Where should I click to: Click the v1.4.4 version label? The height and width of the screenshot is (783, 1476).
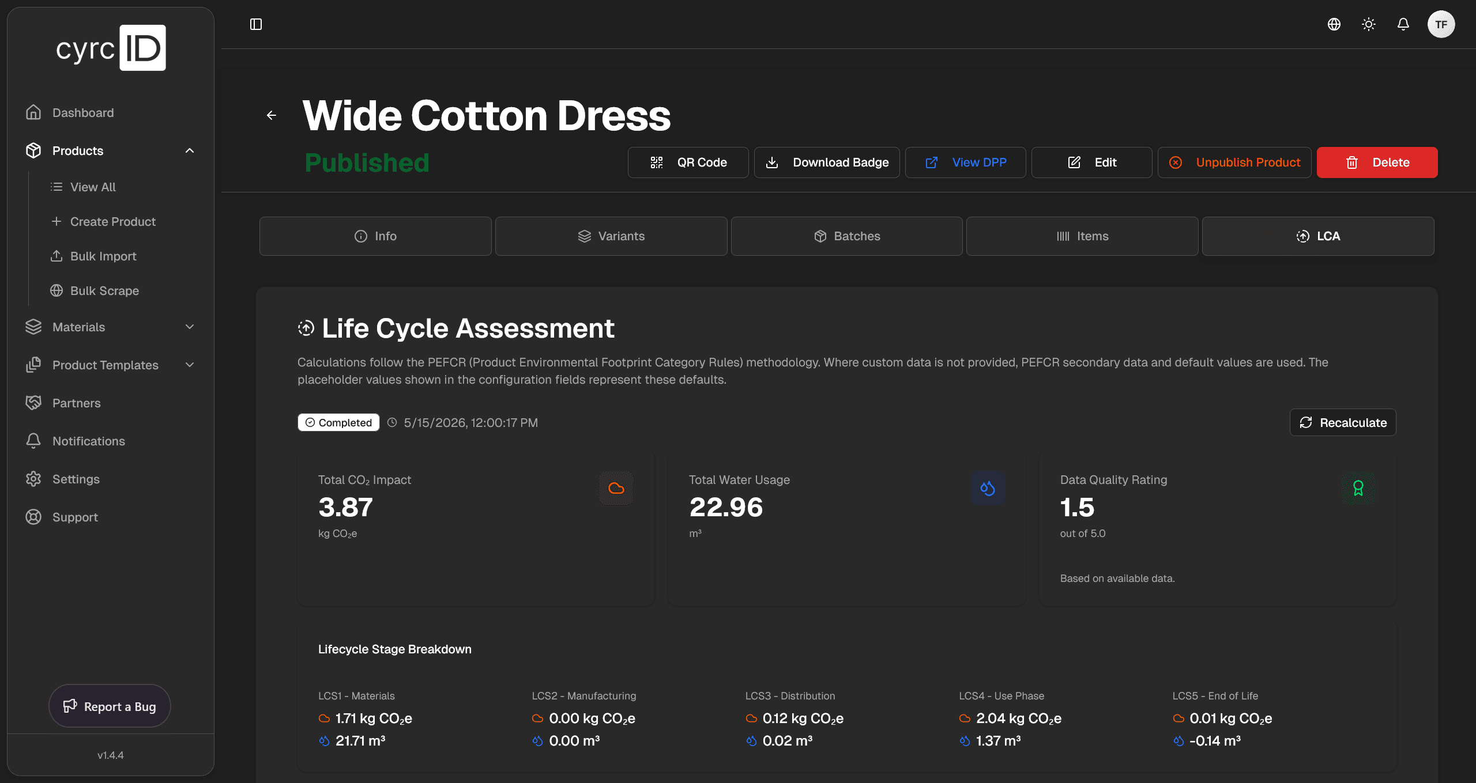tap(111, 755)
